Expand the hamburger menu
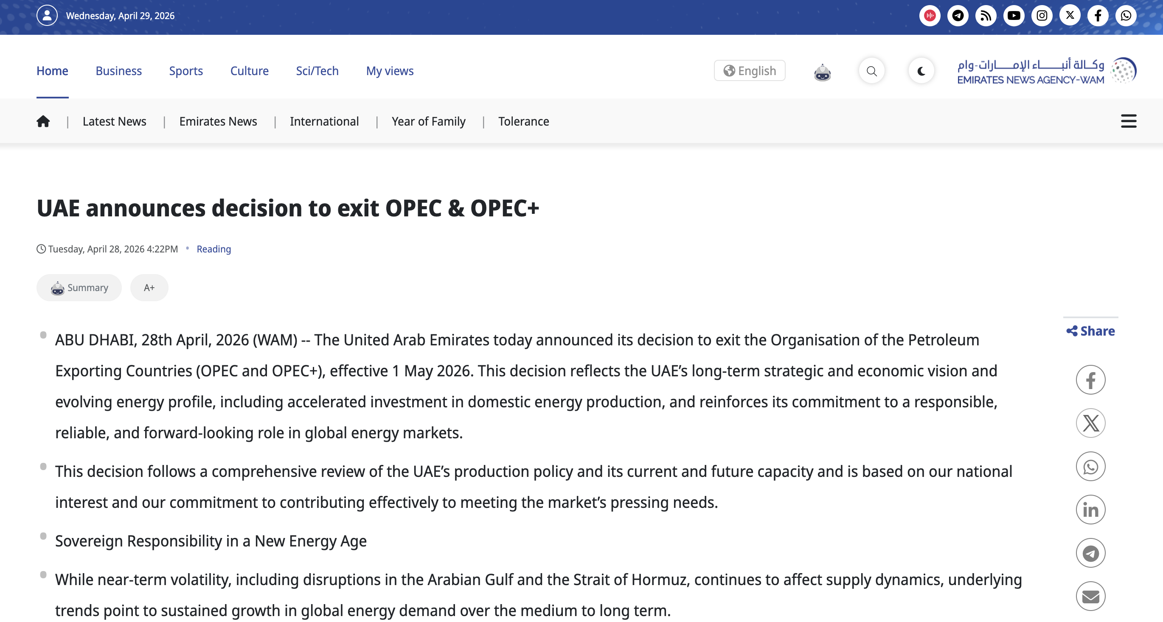The image size is (1163, 622). [x=1128, y=121]
